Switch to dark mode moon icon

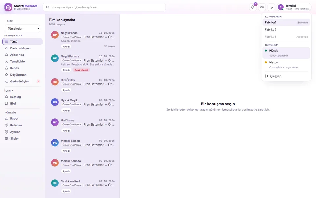pyautogui.click(x=271, y=7)
